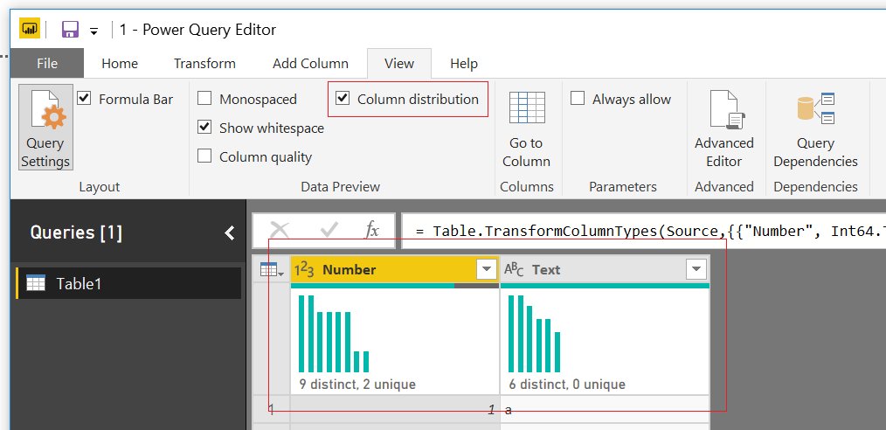886x430 pixels.
Task: Click the ABC data type icon on Text
Action: coord(514,270)
